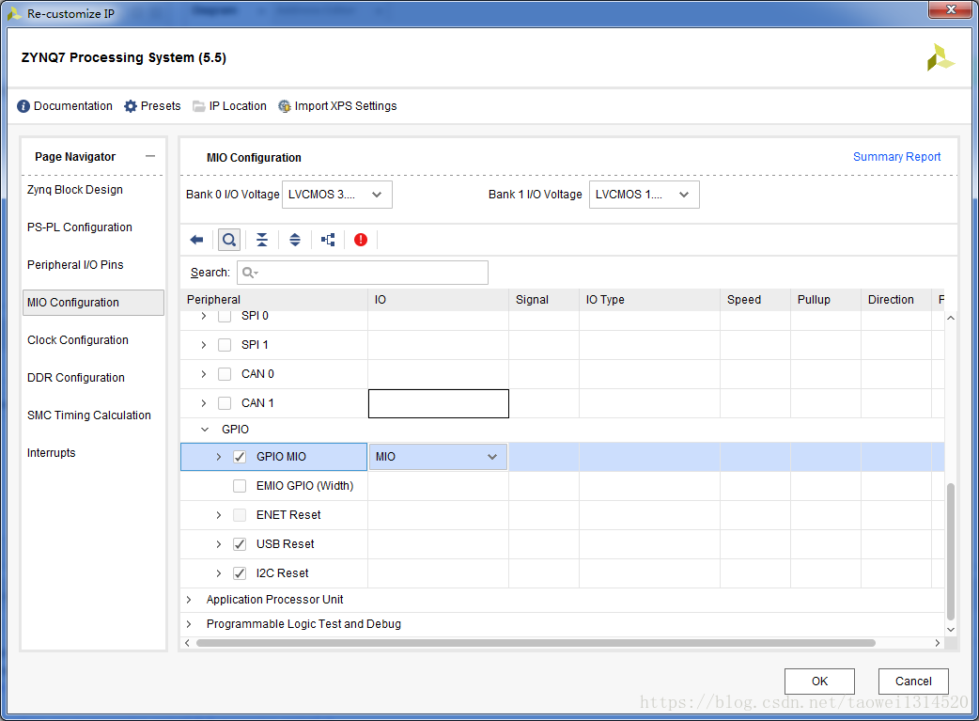Enable the SPI 1 checkbox
979x721 pixels.
click(225, 345)
